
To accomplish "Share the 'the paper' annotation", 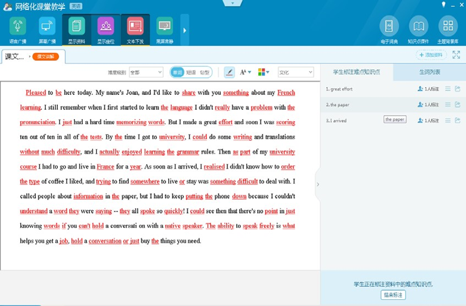I will click(x=458, y=104).
